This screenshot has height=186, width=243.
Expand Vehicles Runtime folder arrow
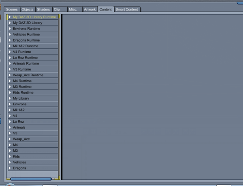click(10, 34)
